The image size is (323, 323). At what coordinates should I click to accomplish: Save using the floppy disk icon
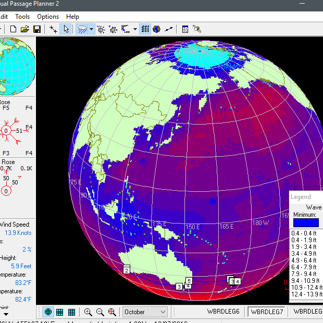click(x=37, y=29)
